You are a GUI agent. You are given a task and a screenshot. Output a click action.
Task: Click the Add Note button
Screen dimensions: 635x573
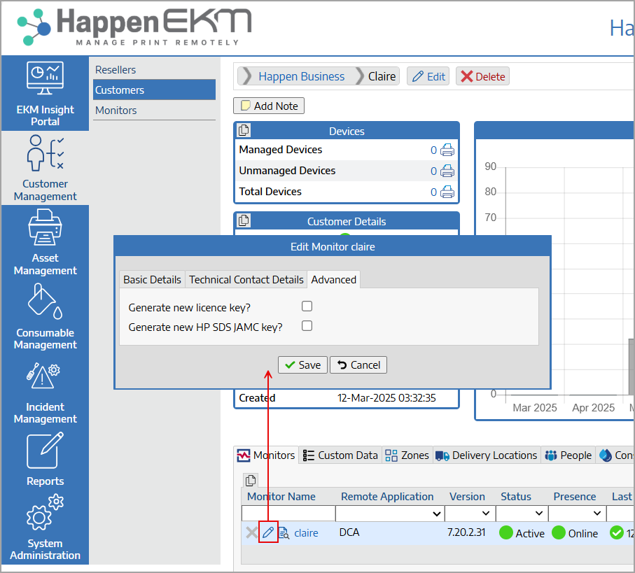pyautogui.click(x=269, y=106)
